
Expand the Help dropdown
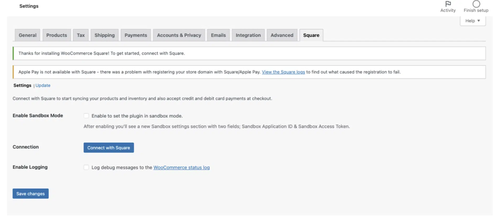(x=473, y=21)
